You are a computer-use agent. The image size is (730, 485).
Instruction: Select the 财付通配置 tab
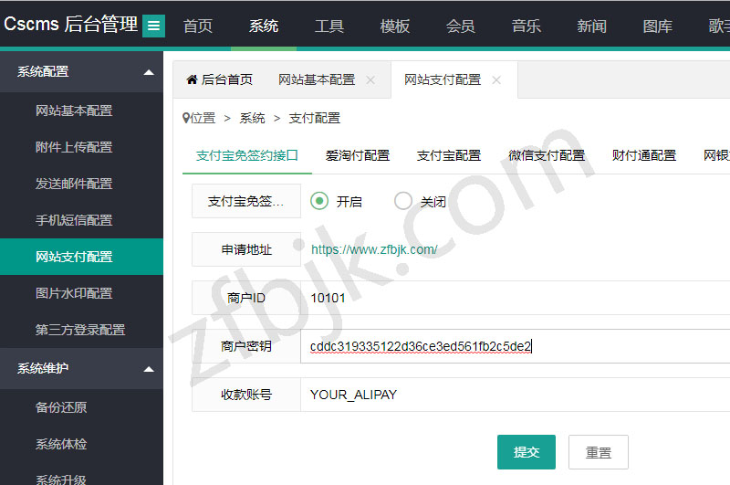(644, 155)
